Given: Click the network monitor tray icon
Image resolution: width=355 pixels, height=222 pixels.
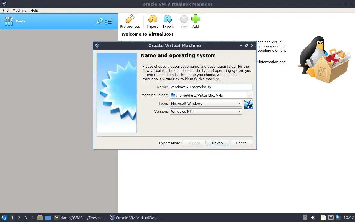Looking at the screenshot, I should coord(331,218).
